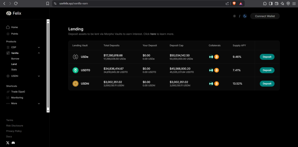Image resolution: width=298 pixels, height=147 pixels.
Task: Open browser extensions puzzle icon
Action: click(x=265, y=3)
